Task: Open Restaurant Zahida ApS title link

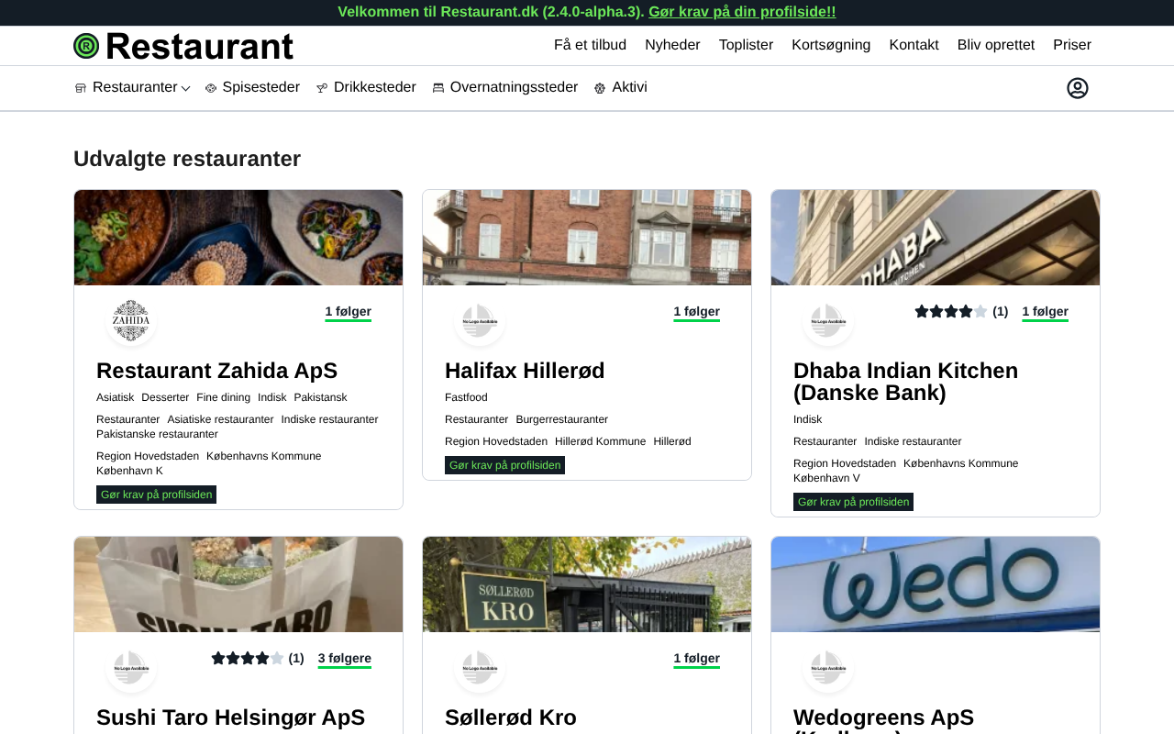Action: 216,371
